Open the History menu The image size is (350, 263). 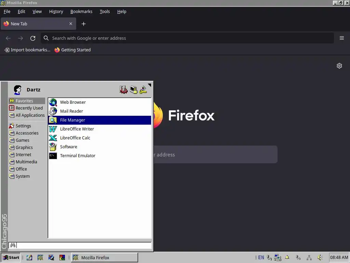[56, 12]
